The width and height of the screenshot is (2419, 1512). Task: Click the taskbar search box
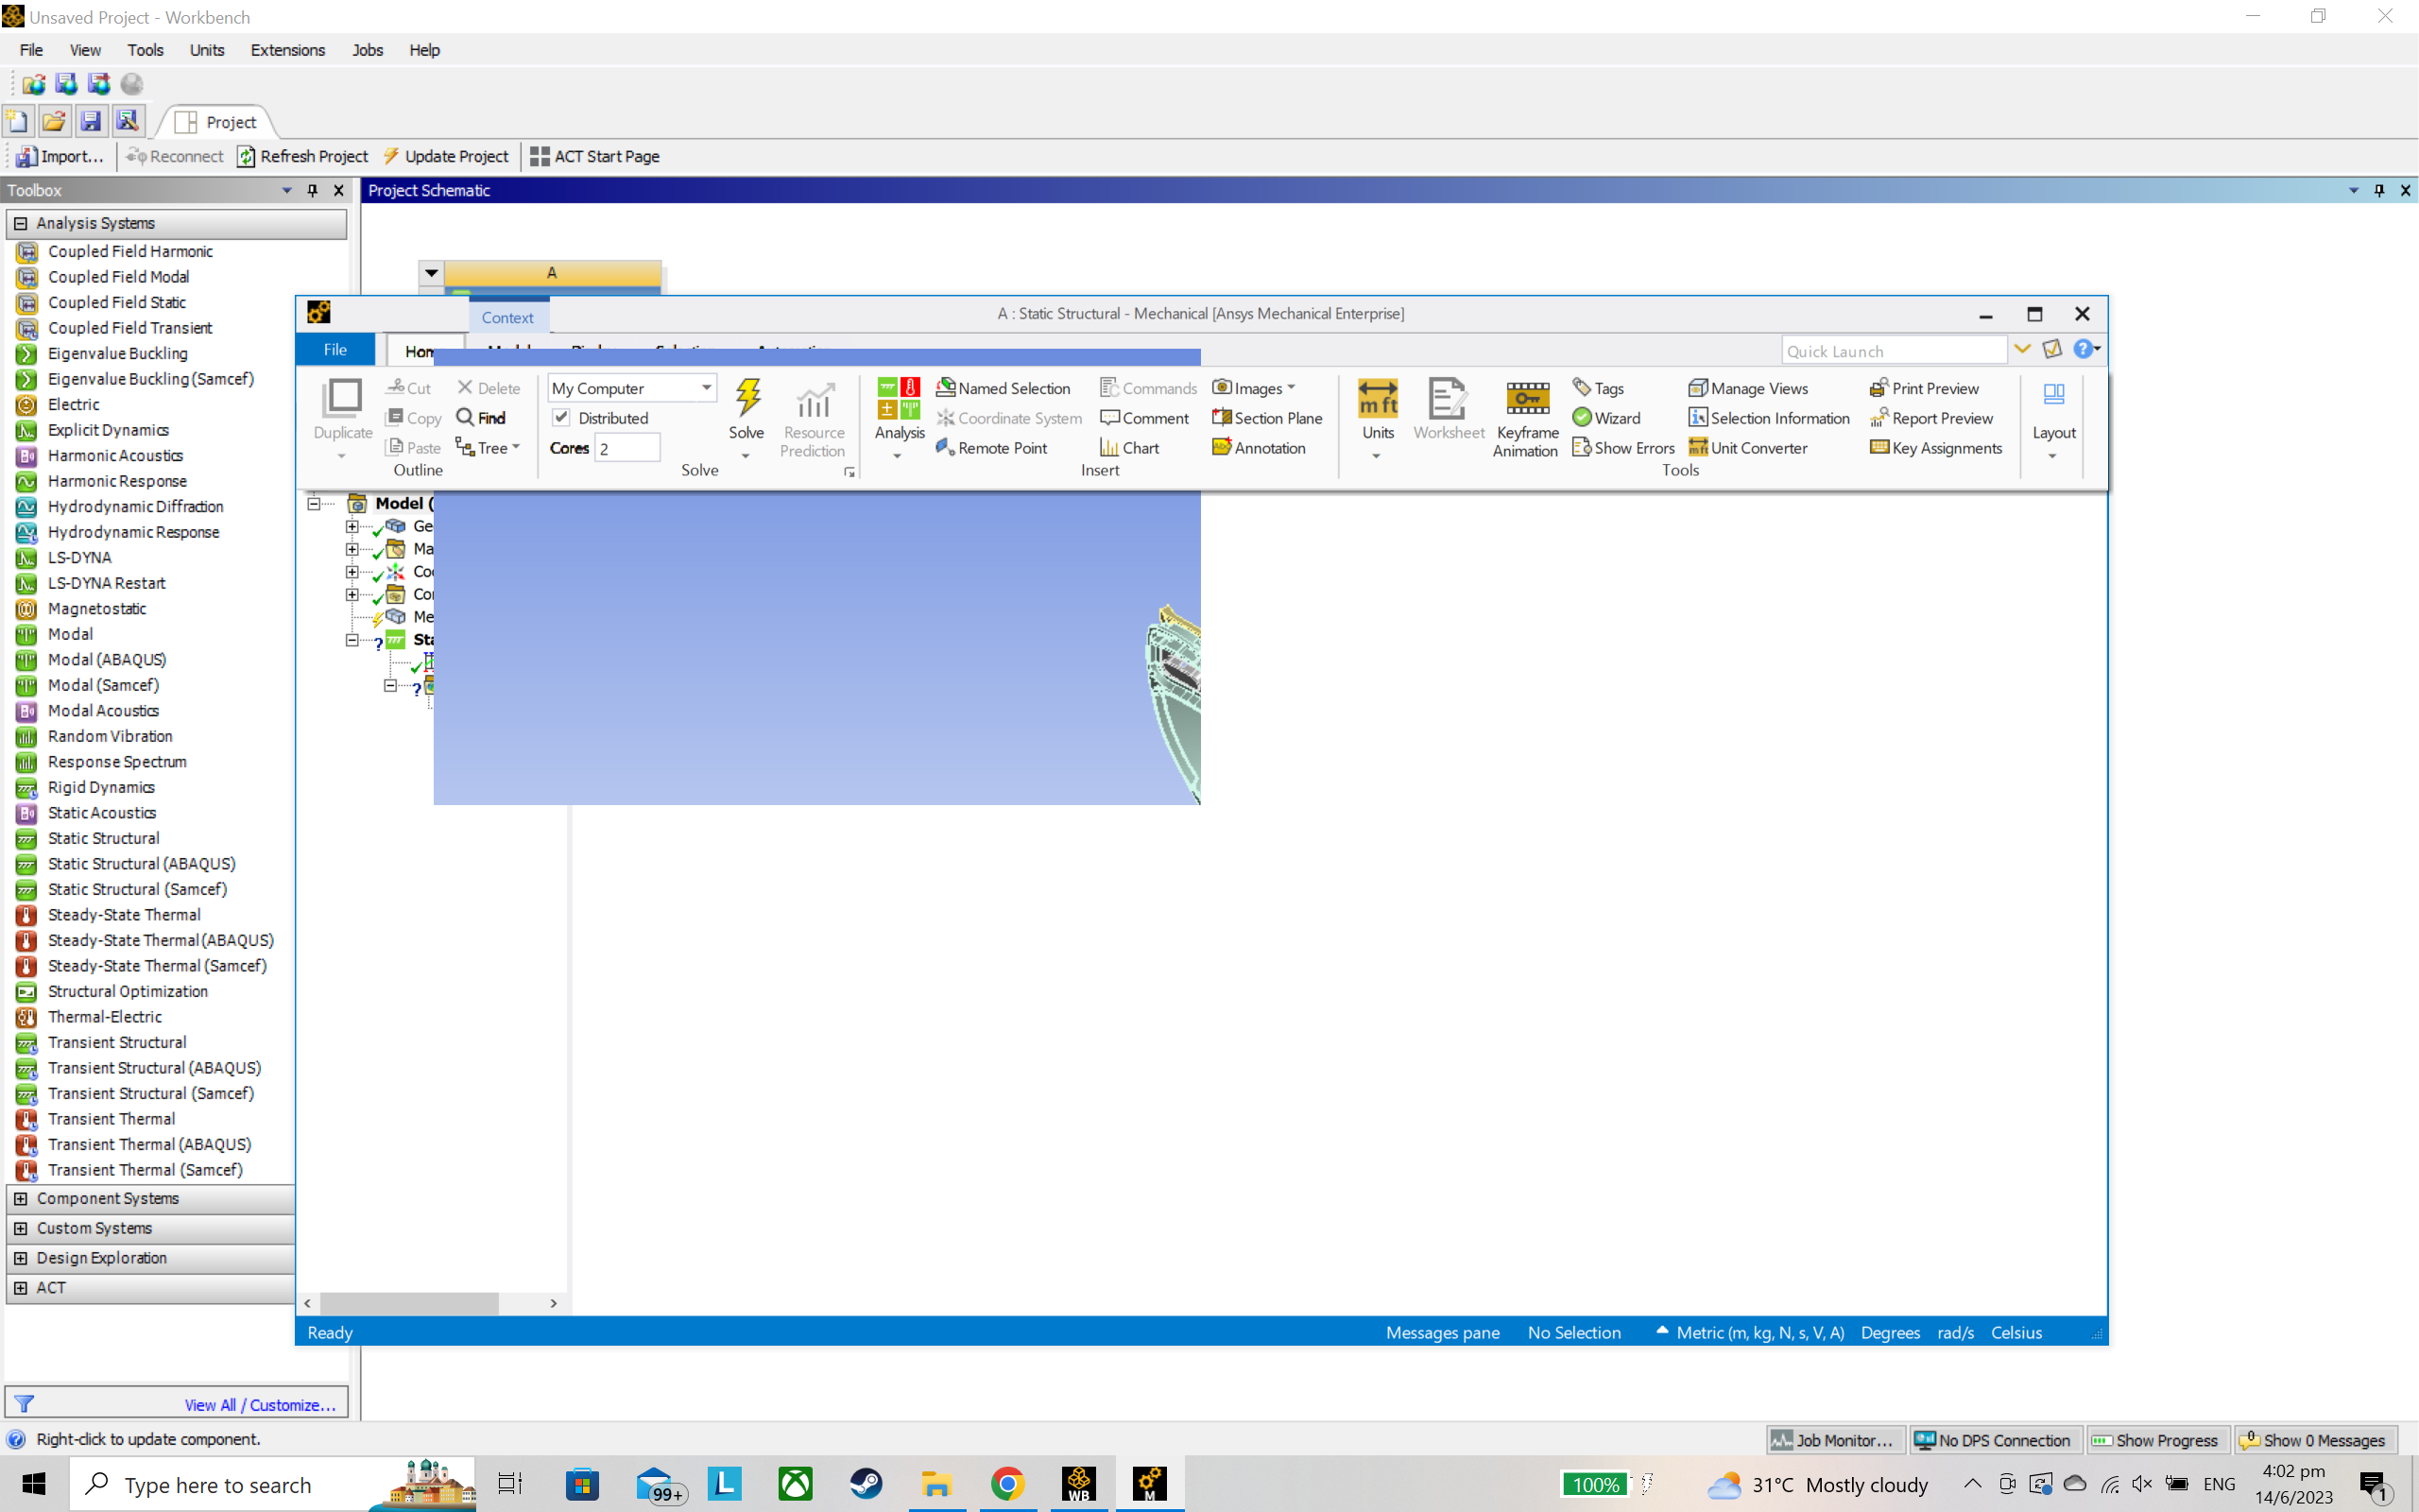(x=272, y=1484)
